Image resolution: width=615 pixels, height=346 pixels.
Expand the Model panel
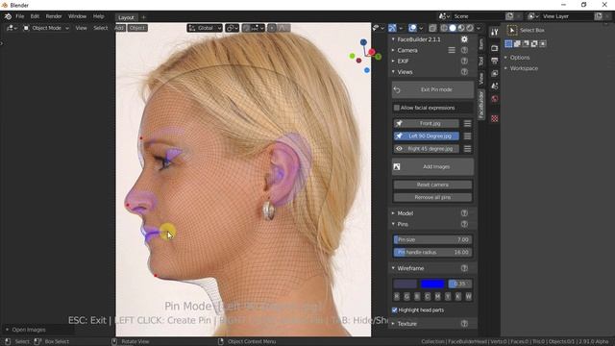pyautogui.click(x=405, y=213)
